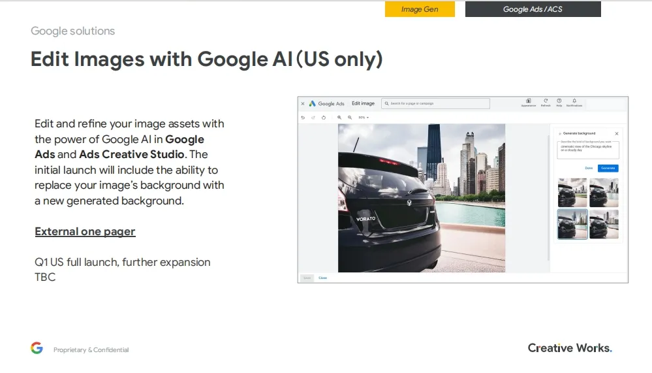Expand the 50% zoom level dropdown
The height and width of the screenshot is (373, 652).
click(x=364, y=118)
